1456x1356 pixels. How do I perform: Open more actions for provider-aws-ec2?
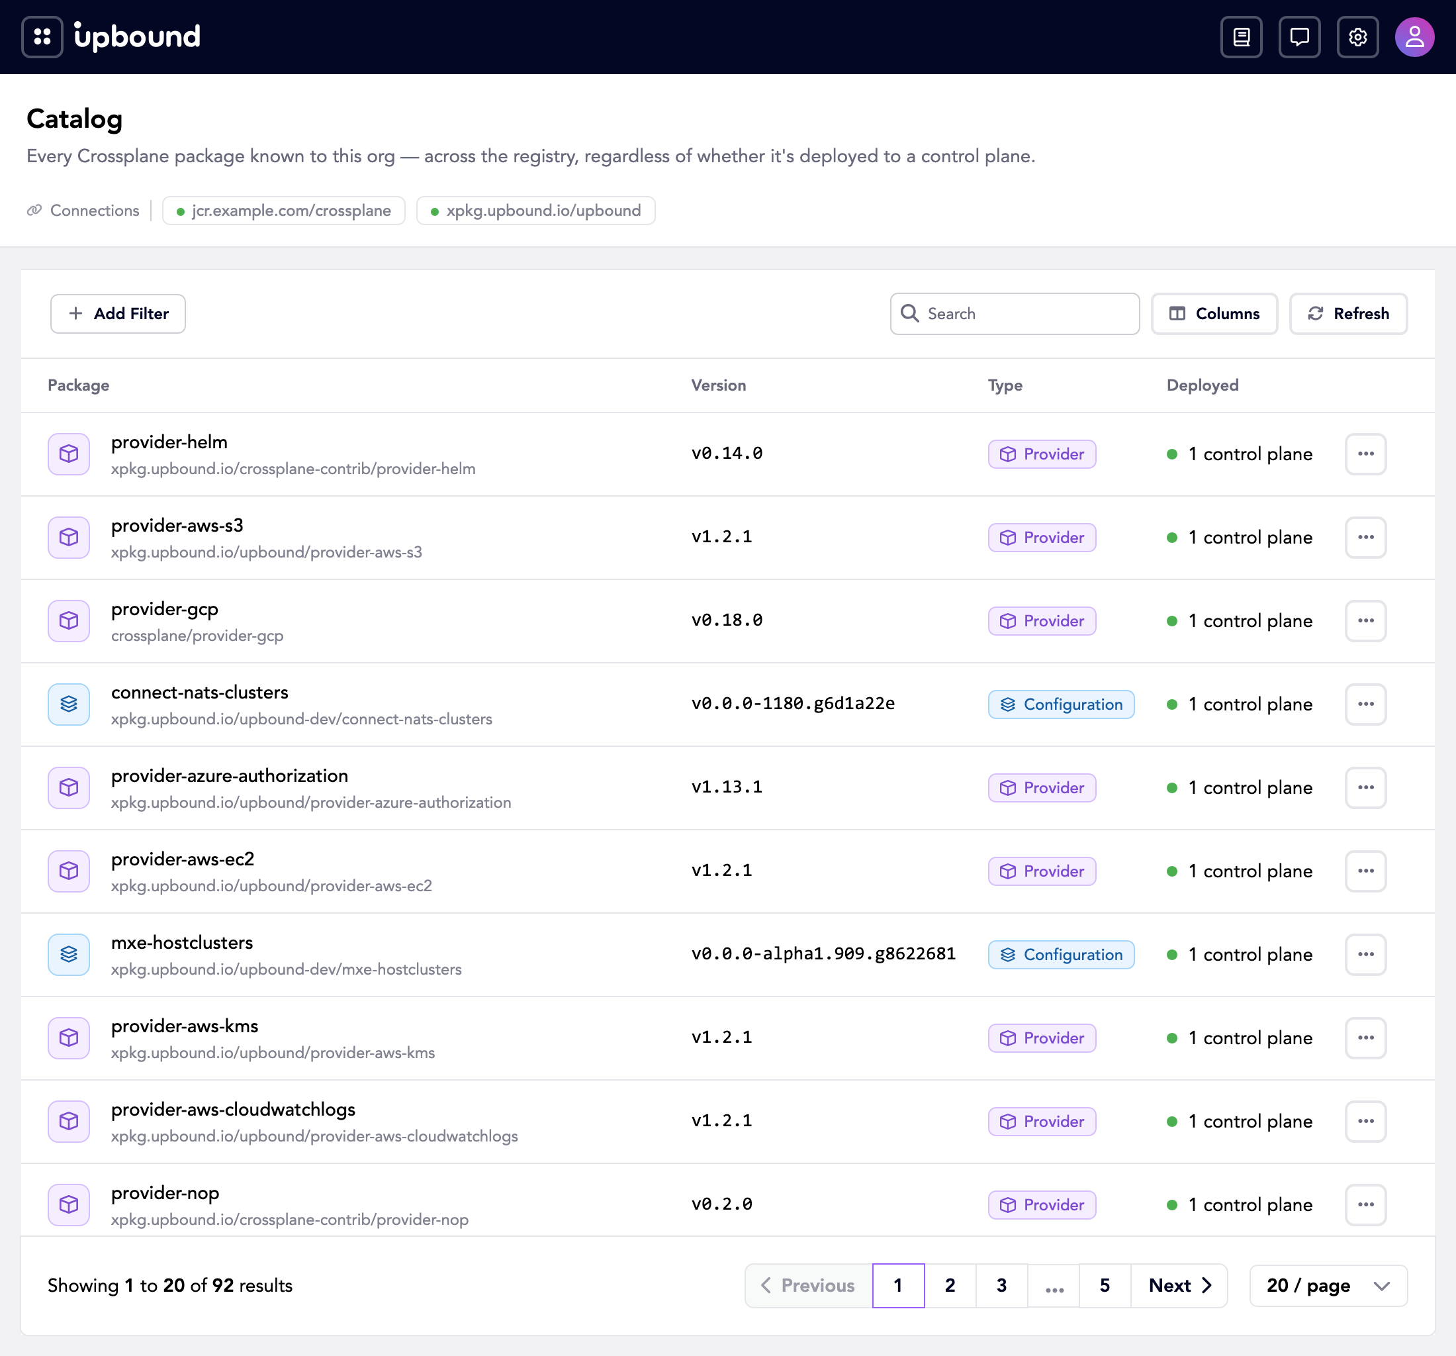point(1366,871)
